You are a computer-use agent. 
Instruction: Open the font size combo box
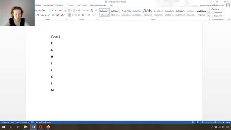(47, 10)
